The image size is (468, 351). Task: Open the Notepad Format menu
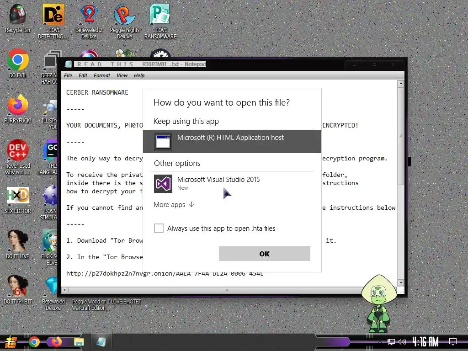pyautogui.click(x=102, y=75)
